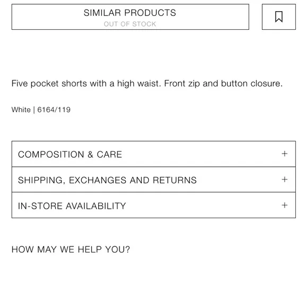Expand Shipping, Exchanges and Returns row
308x308 pixels.
pyautogui.click(x=153, y=179)
